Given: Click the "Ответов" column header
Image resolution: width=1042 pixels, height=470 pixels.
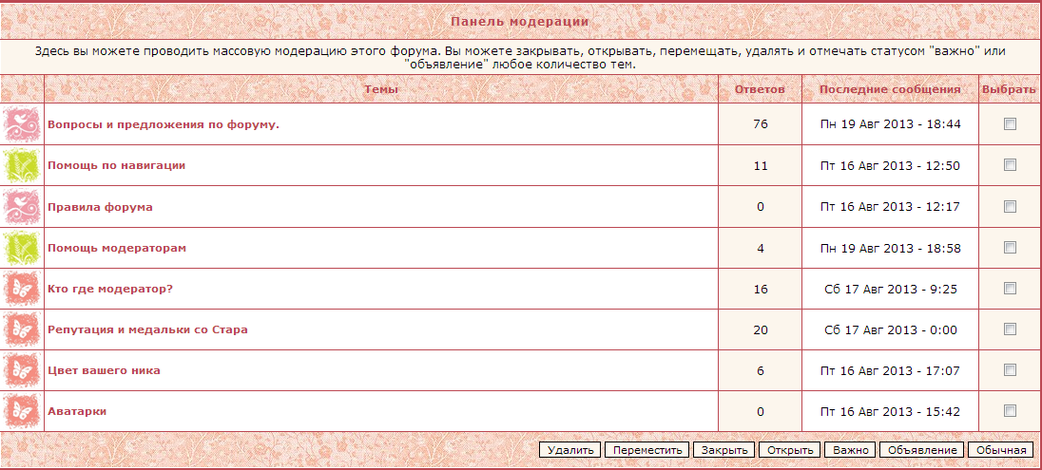Looking at the screenshot, I should pyautogui.click(x=761, y=89).
